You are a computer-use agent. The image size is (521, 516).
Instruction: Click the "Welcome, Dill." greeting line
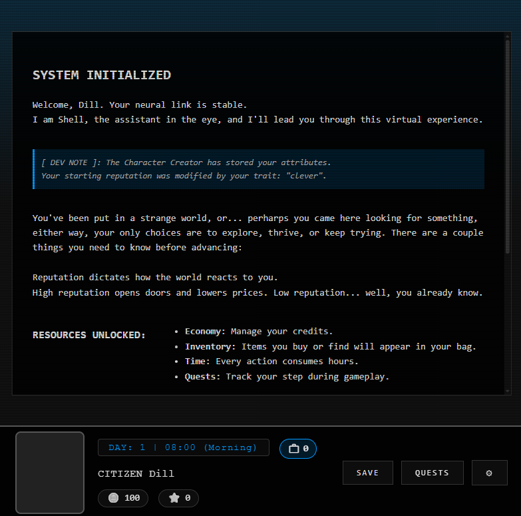tap(140, 105)
